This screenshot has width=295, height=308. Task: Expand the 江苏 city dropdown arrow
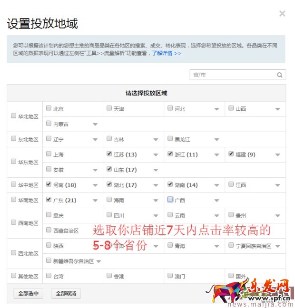click(156, 155)
